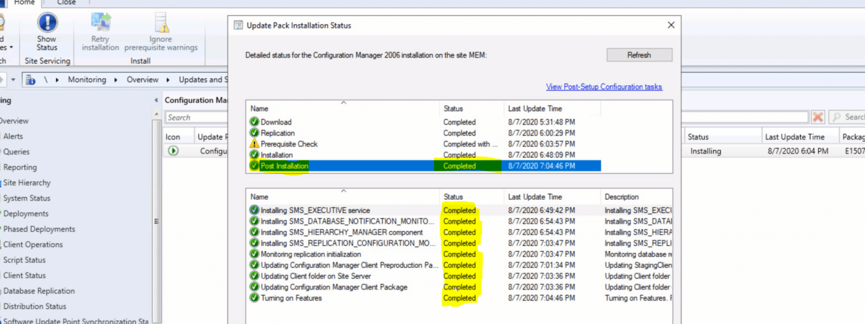Select Client Status in navigation tree
This screenshot has width=865, height=324.
pos(24,276)
